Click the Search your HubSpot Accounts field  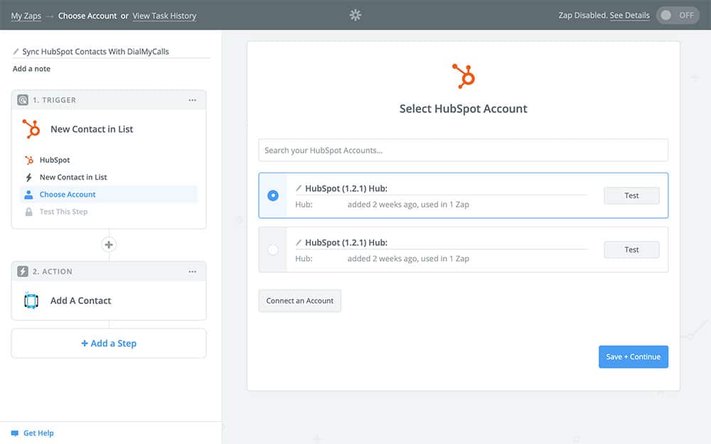click(x=463, y=150)
